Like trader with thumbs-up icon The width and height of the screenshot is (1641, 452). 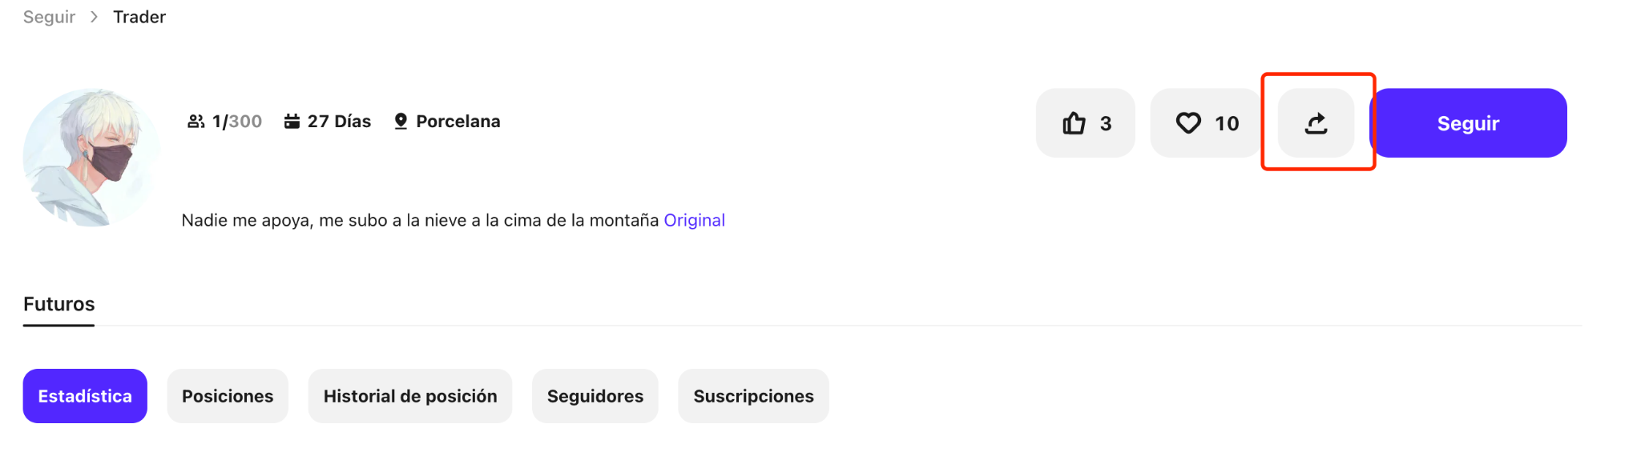click(x=1085, y=123)
